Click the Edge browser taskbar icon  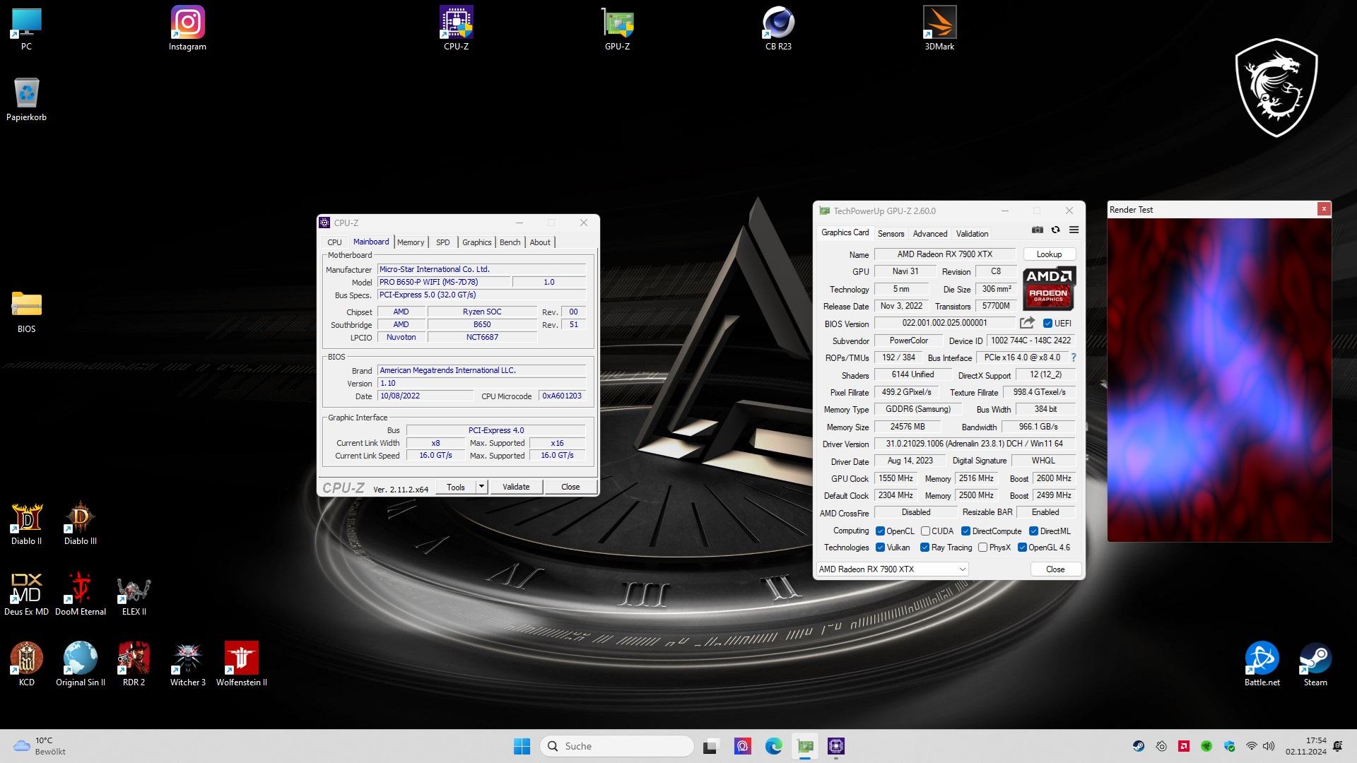774,746
